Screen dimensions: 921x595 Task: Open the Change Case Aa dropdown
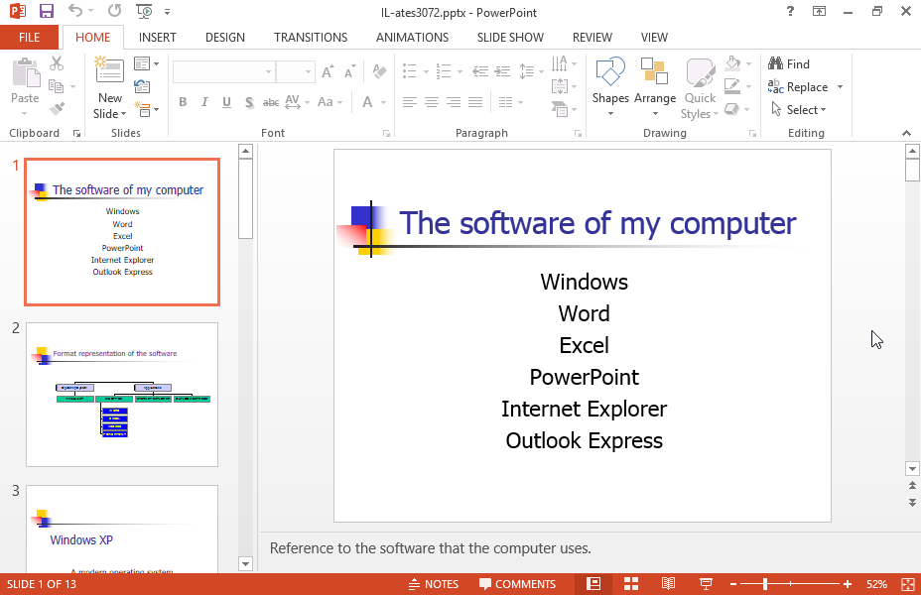coord(329,102)
